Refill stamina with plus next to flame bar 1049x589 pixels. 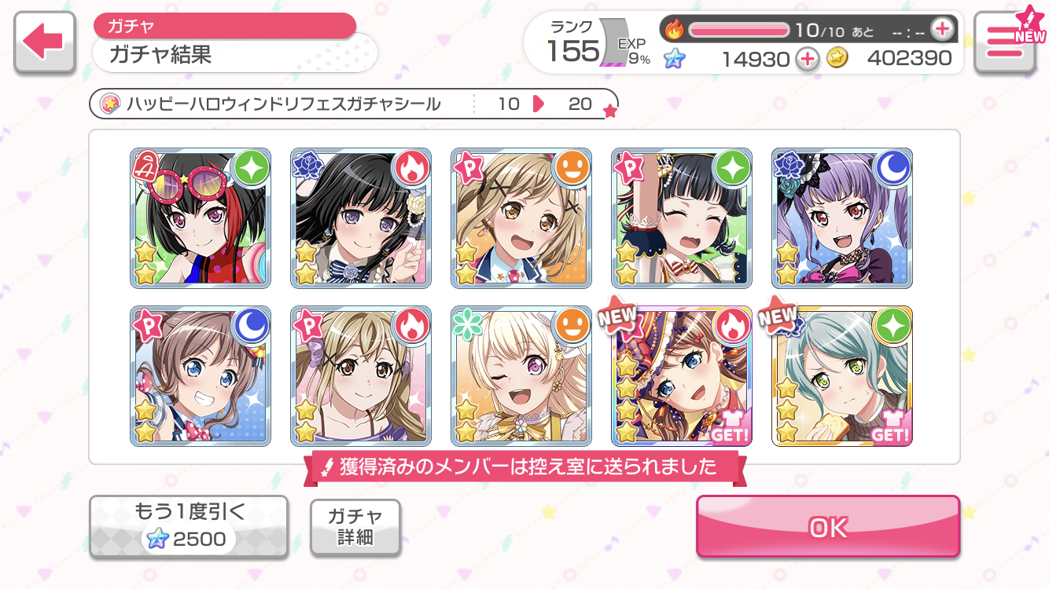point(941,30)
